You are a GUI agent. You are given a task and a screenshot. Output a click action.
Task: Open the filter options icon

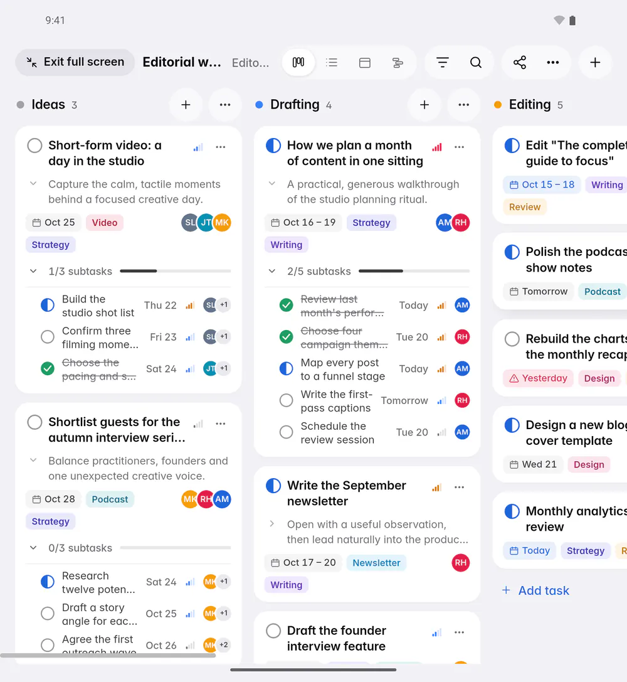pyautogui.click(x=442, y=63)
